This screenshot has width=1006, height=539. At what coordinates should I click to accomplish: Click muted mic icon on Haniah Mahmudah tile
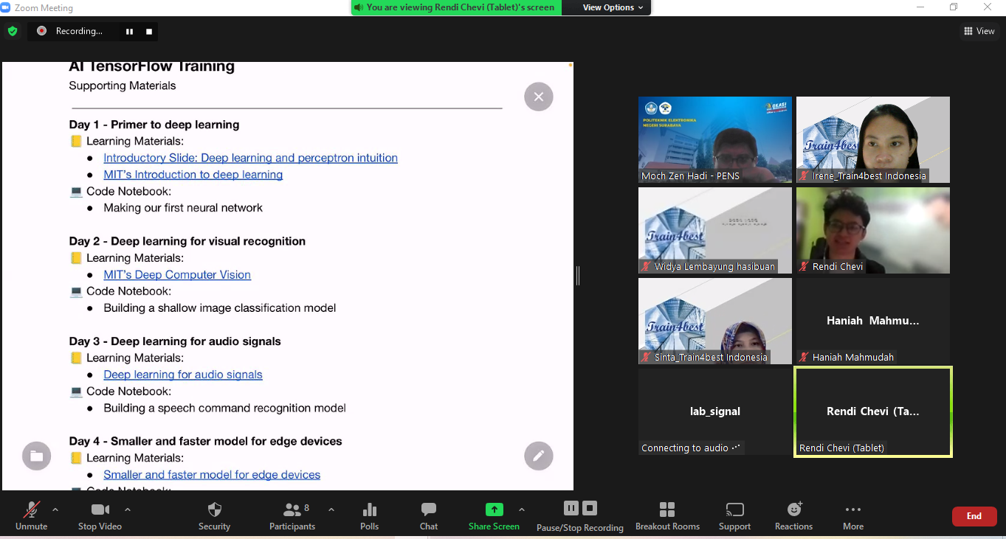coord(805,357)
